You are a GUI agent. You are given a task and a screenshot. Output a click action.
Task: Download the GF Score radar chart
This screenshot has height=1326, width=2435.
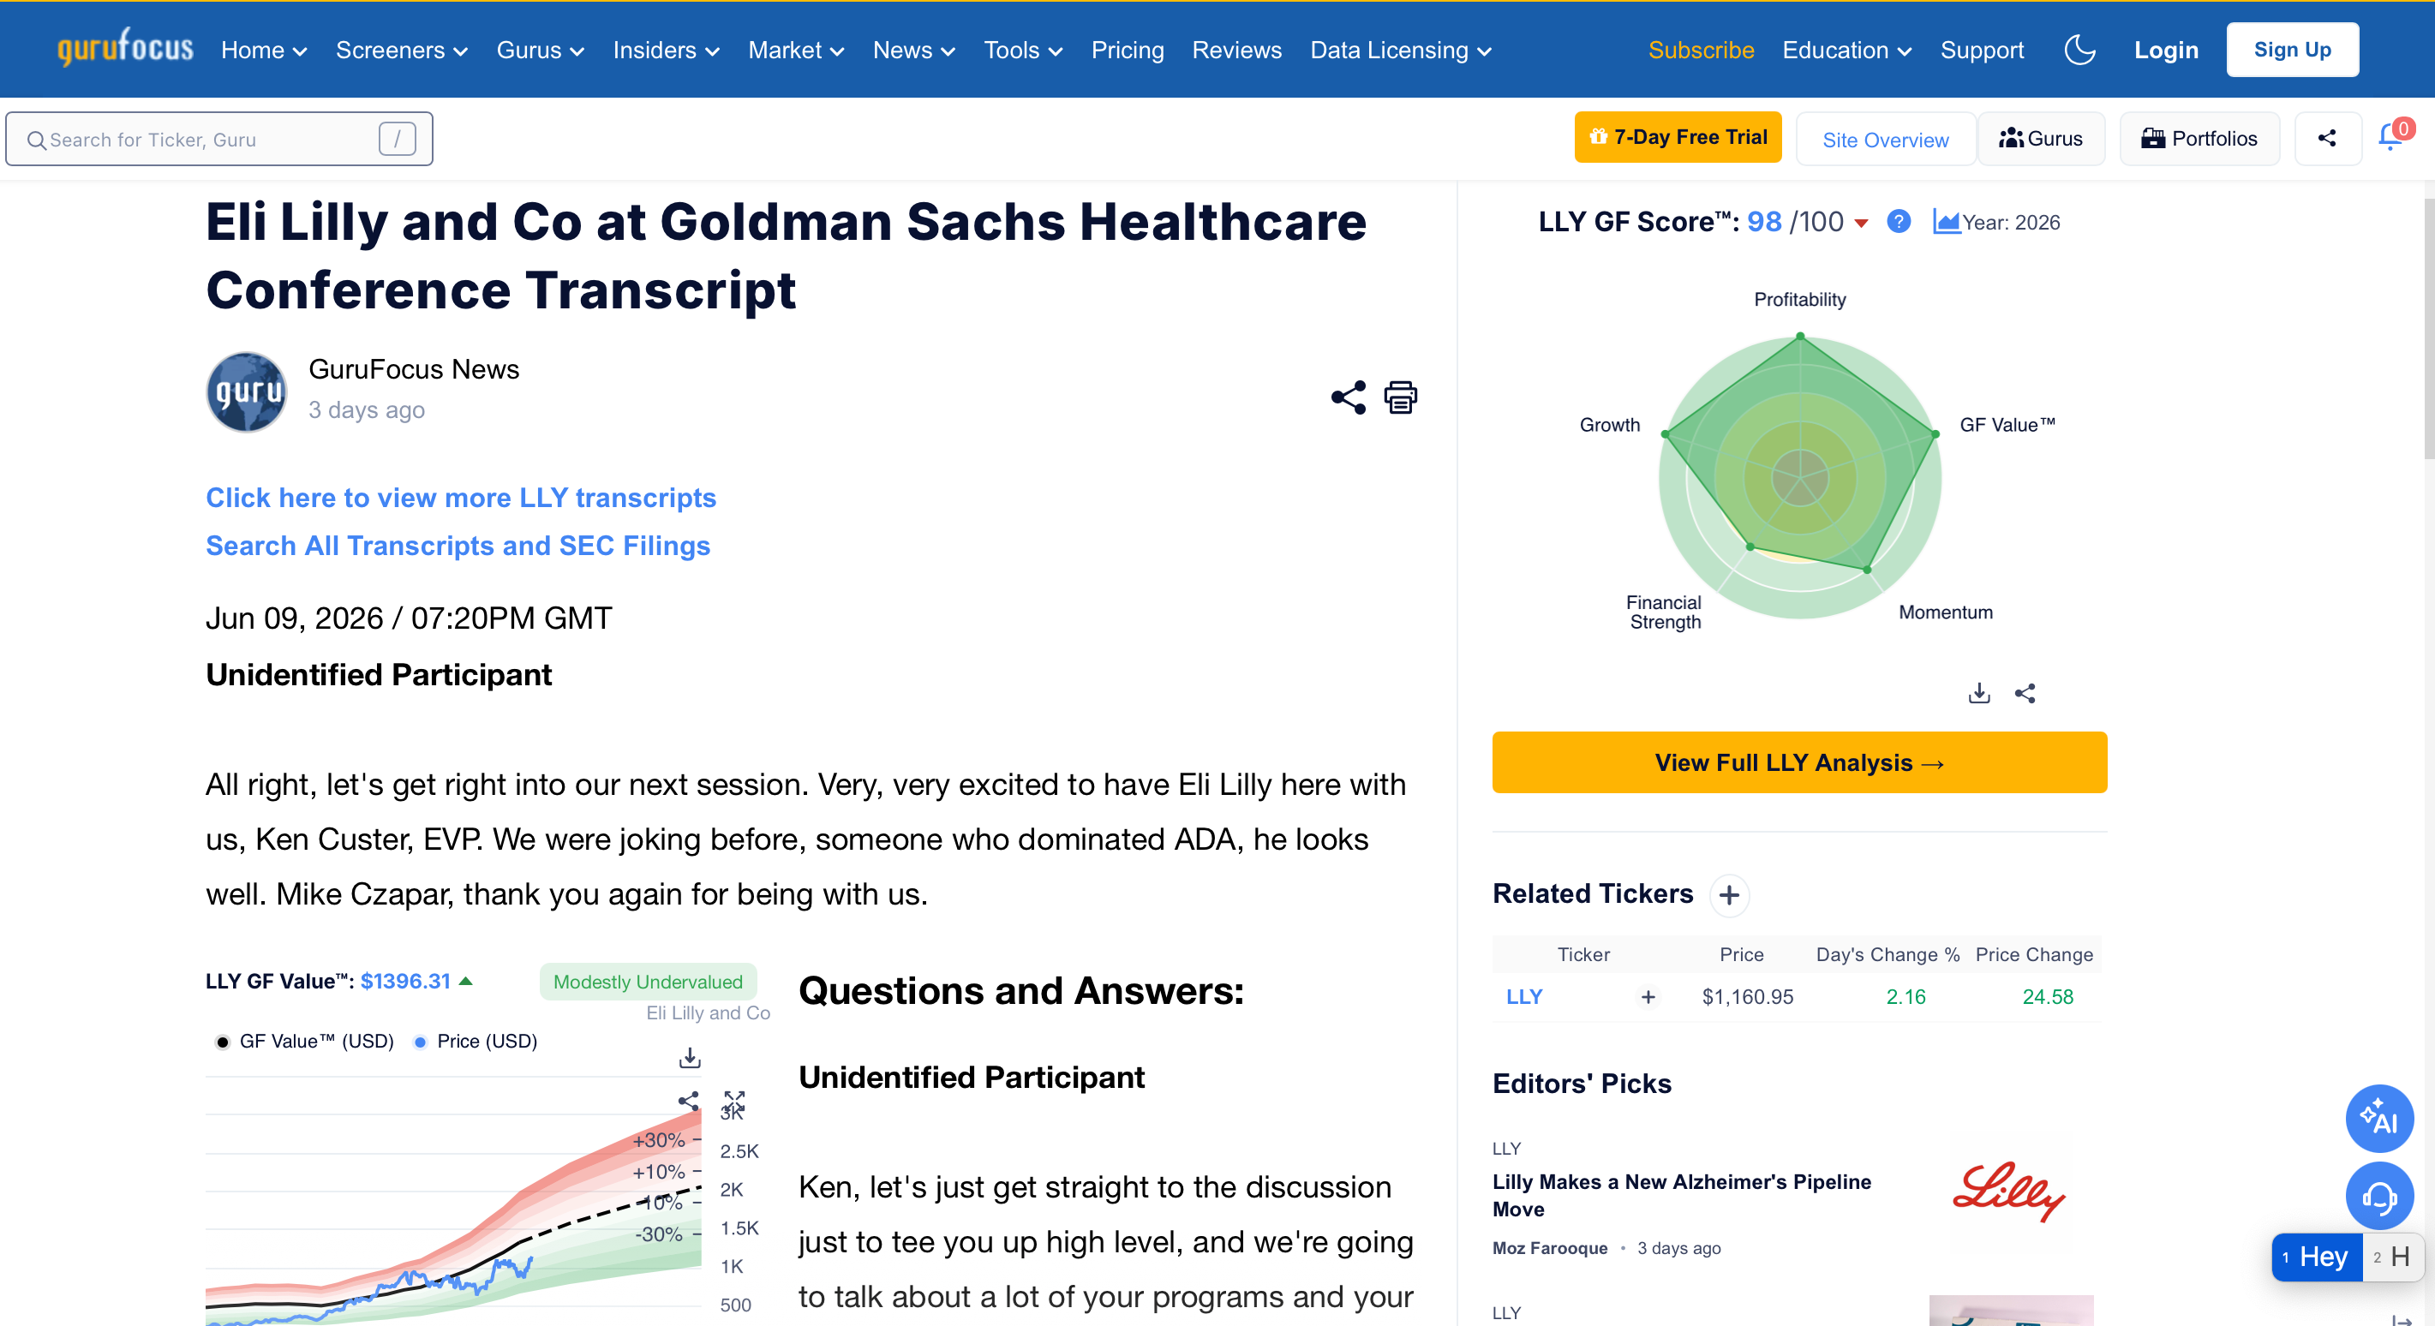point(1978,693)
